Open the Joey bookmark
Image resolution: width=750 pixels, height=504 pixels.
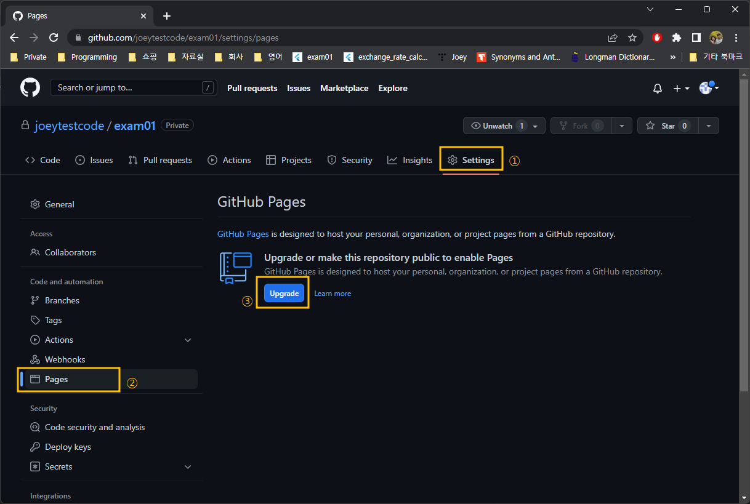click(453, 57)
